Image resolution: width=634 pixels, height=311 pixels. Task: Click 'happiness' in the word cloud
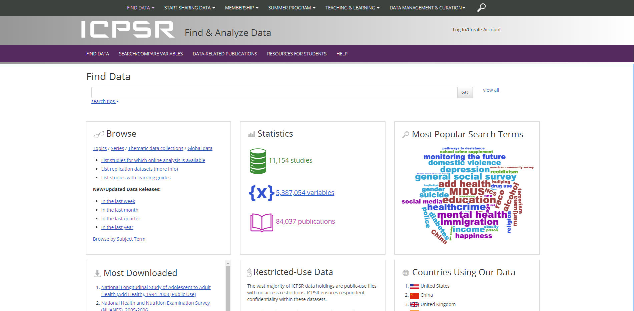coord(474,236)
